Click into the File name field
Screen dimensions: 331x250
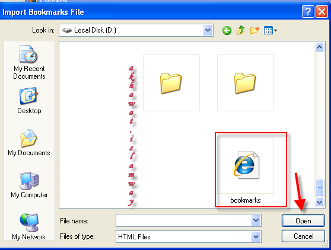(x=184, y=221)
